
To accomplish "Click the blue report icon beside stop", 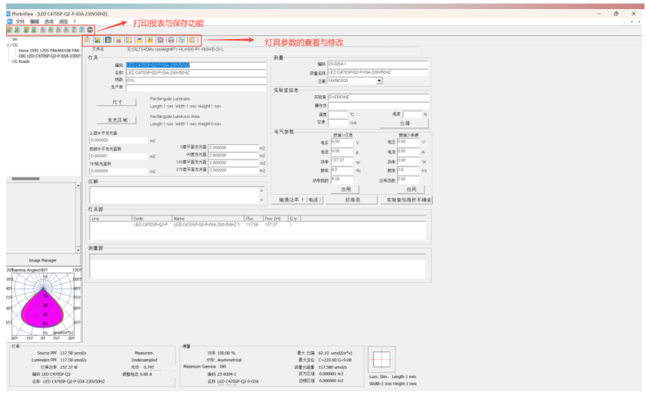I will [81, 30].
